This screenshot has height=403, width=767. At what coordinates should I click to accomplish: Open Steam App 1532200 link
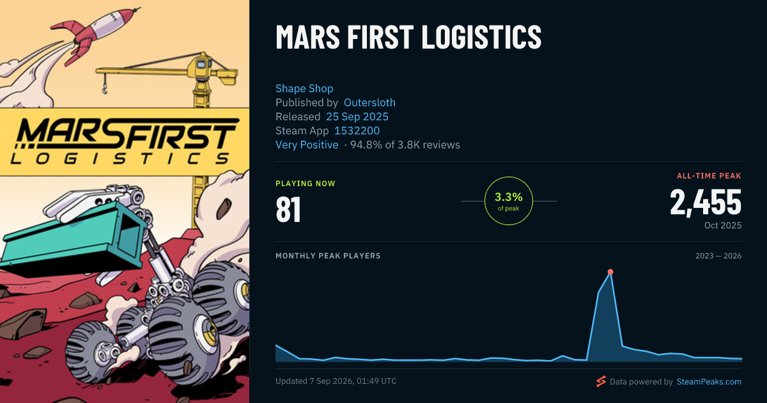(357, 130)
